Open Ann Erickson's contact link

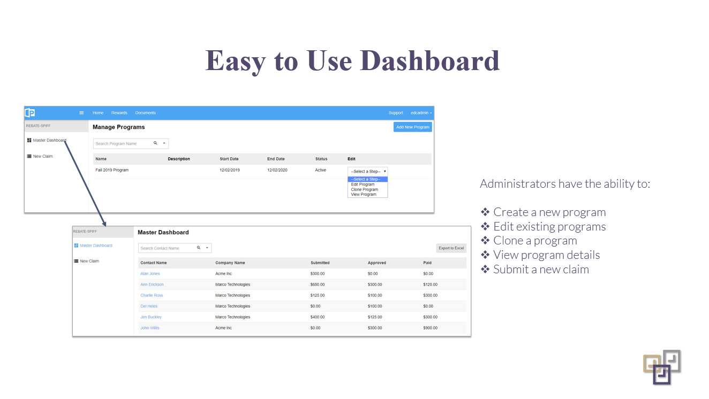click(x=152, y=284)
